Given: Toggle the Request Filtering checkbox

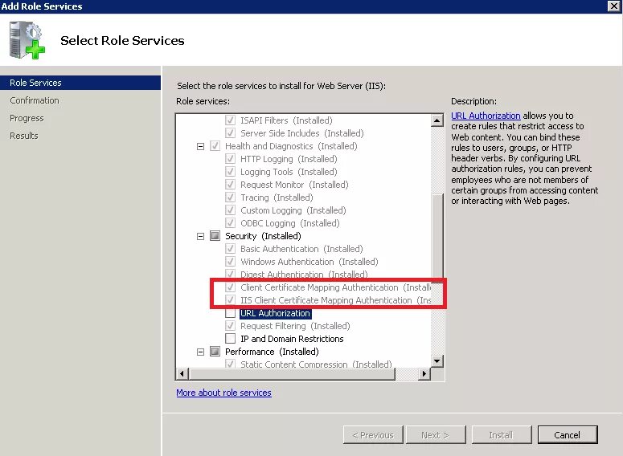Looking at the screenshot, I should point(230,326).
